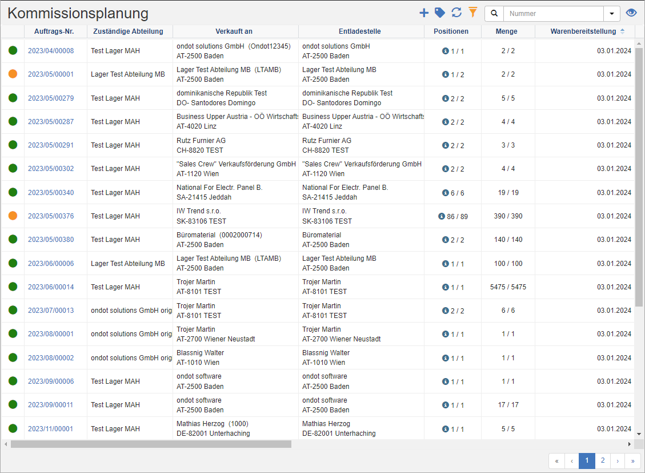Open the search field dropdown arrow
Viewport: 645px width, 473px height.
click(x=612, y=13)
